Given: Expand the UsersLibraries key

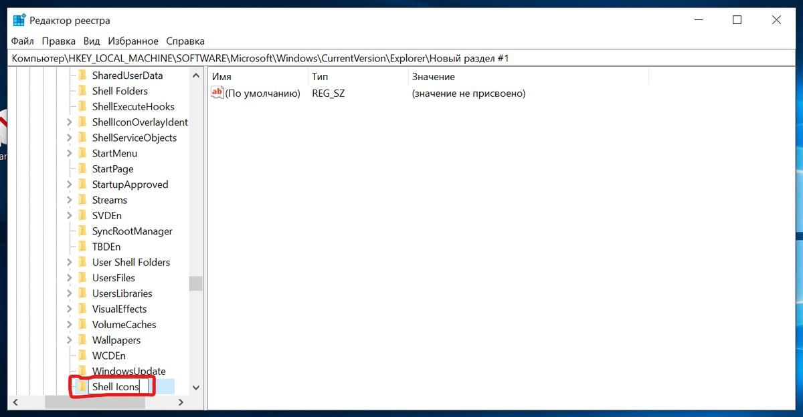Looking at the screenshot, I should pyautogui.click(x=70, y=293).
